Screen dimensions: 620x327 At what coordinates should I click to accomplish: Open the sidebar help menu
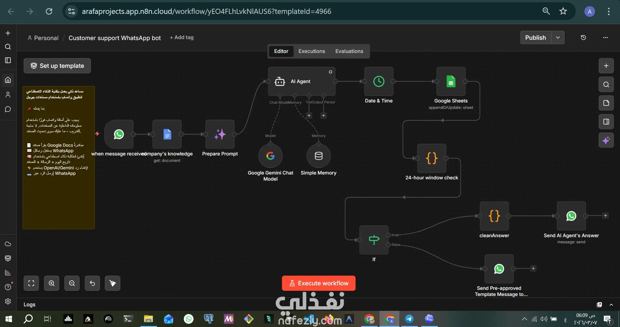tap(8, 287)
